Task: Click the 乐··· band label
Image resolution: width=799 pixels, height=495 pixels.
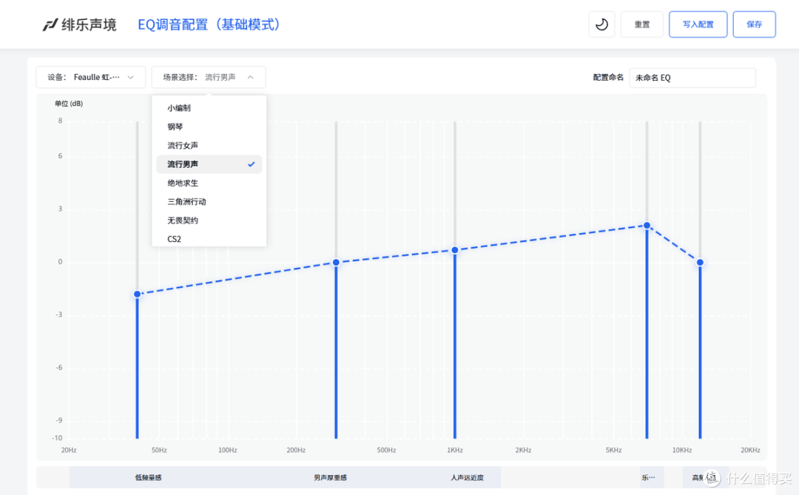Action: (x=648, y=478)
